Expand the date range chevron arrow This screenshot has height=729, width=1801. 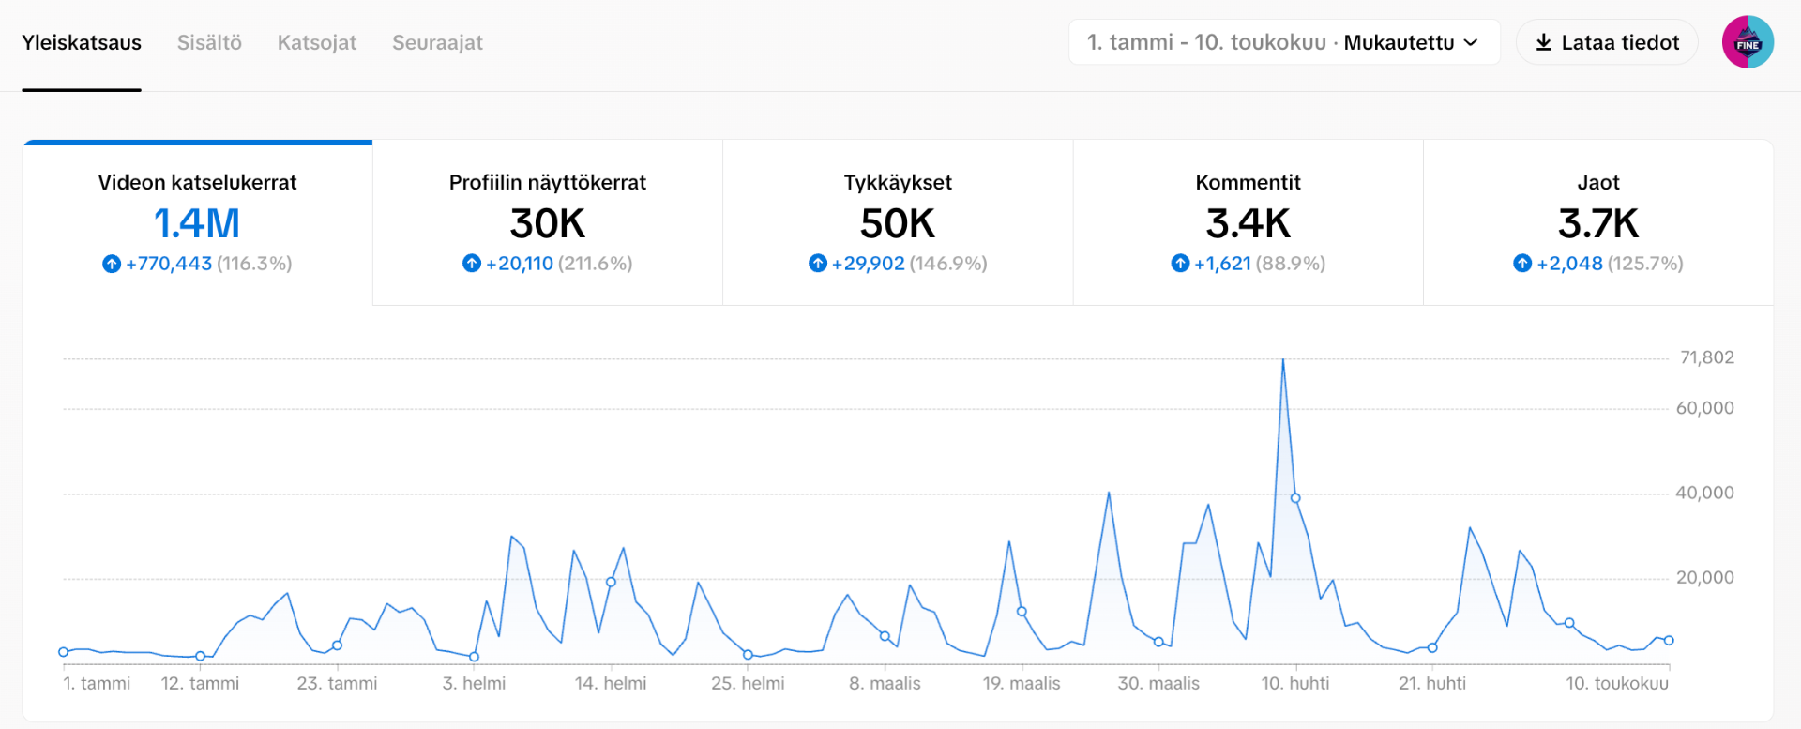[1471, 42]
